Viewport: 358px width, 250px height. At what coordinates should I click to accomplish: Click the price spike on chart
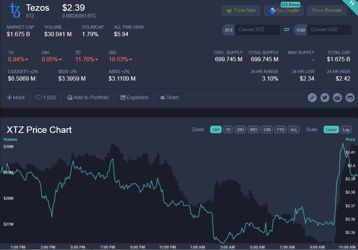(x=343, y=144)
